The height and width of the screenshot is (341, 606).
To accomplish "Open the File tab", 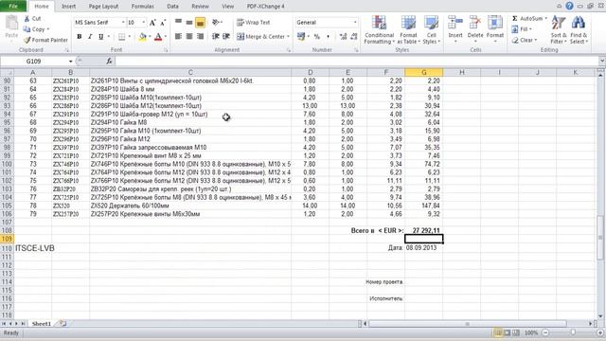I will click(13, 7).
